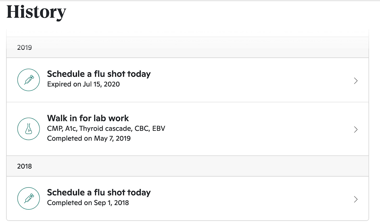
Task: Click the "CMP, A1c, Thyroid cascade, CBC, EBV" line
Action: point(106,128)
